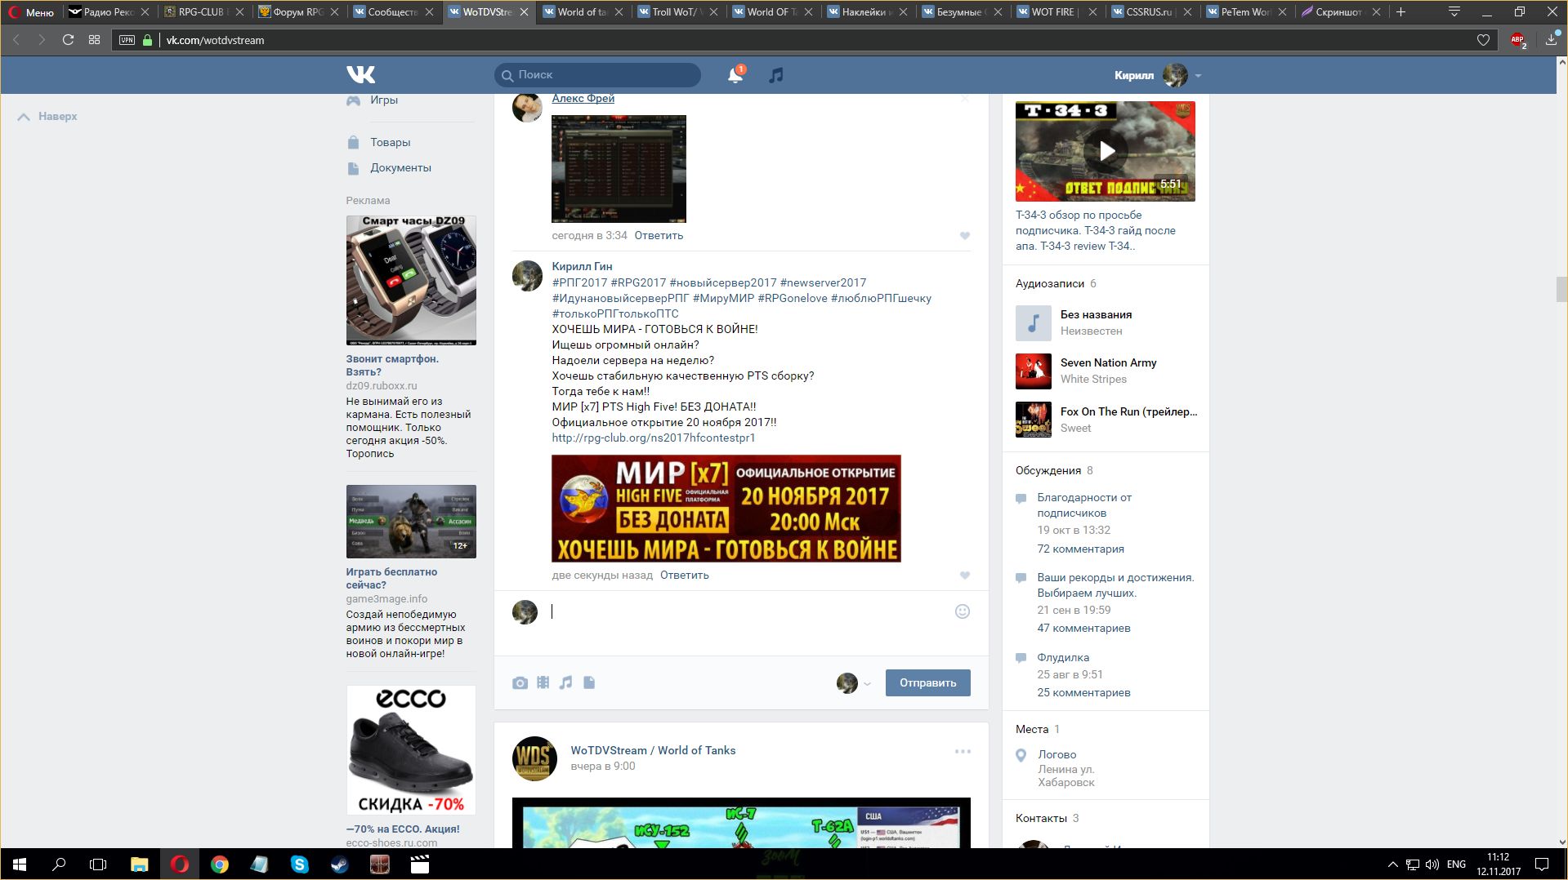Screen dimensions: 1568x880
Task: Reply to Алекс Фрей's comment
Action: point(659,235)
